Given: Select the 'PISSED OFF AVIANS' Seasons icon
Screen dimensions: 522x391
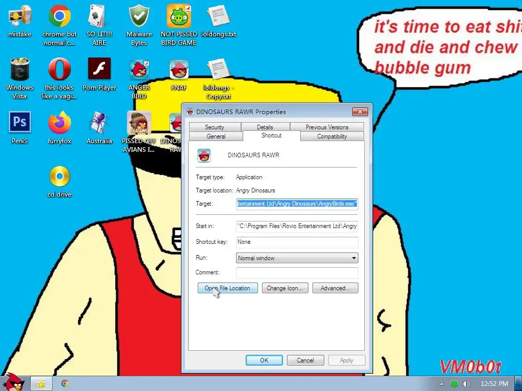Looking at the screenshot, I should click(x=139, y=132).
